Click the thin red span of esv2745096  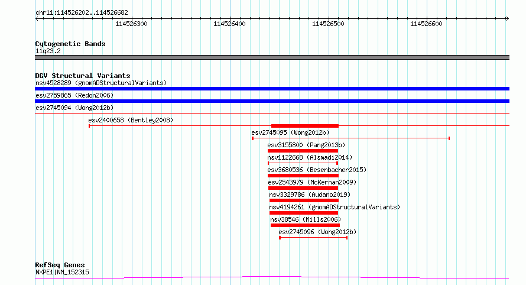pos(313,238)
